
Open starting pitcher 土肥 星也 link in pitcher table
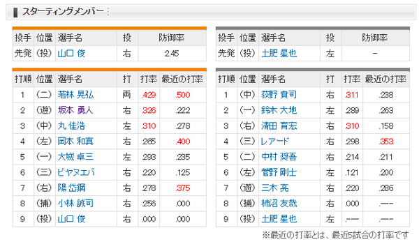279,54
